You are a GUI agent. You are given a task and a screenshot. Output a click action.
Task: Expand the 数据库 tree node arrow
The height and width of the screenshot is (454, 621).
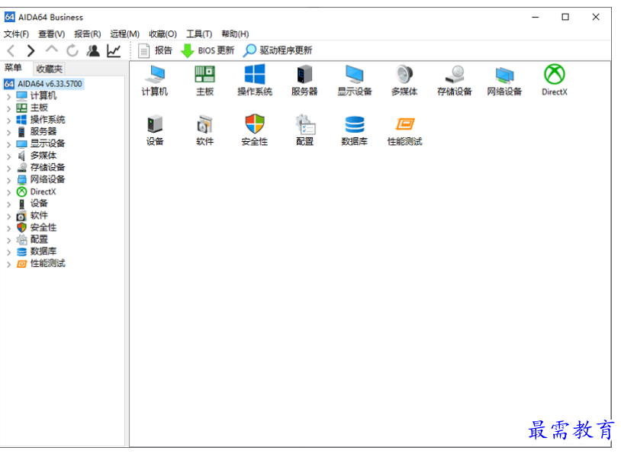[8, 252]
